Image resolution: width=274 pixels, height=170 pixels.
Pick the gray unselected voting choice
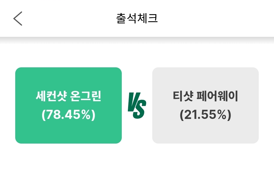(205, 105)
